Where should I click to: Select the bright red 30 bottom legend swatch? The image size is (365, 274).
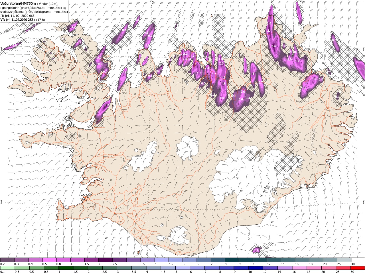click(358, 268)
